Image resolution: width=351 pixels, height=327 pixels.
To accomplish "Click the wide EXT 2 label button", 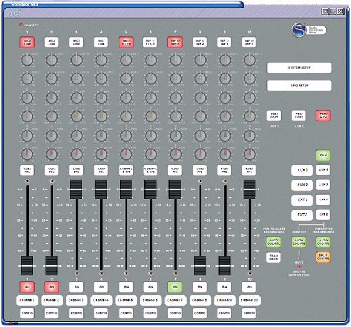I will (302, 215).
